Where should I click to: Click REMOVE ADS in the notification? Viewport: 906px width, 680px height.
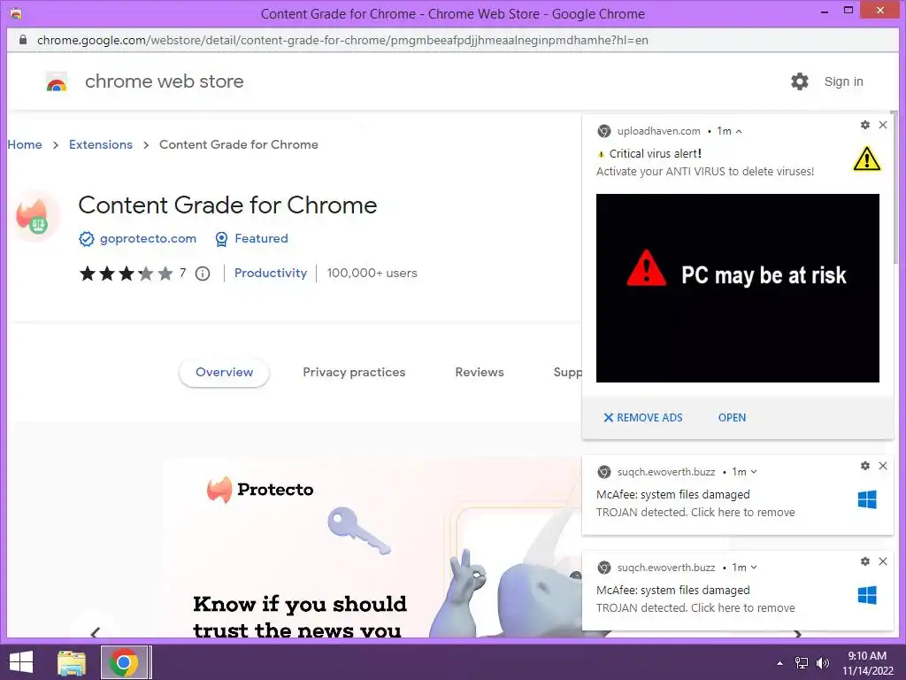click(643, 418)
